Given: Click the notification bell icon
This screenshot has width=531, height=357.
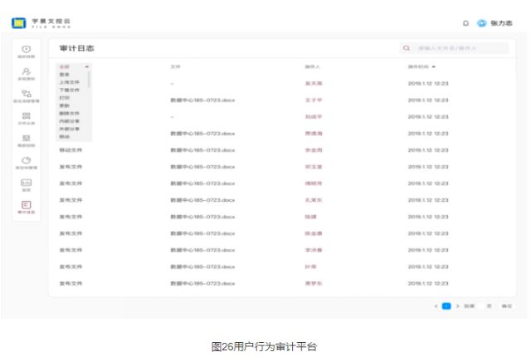Looking at the screenshot, I should [465, 23].
